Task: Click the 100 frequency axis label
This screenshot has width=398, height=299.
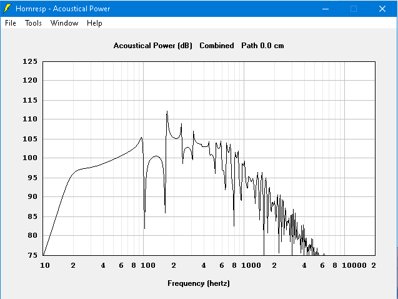Action: (148, 265)
